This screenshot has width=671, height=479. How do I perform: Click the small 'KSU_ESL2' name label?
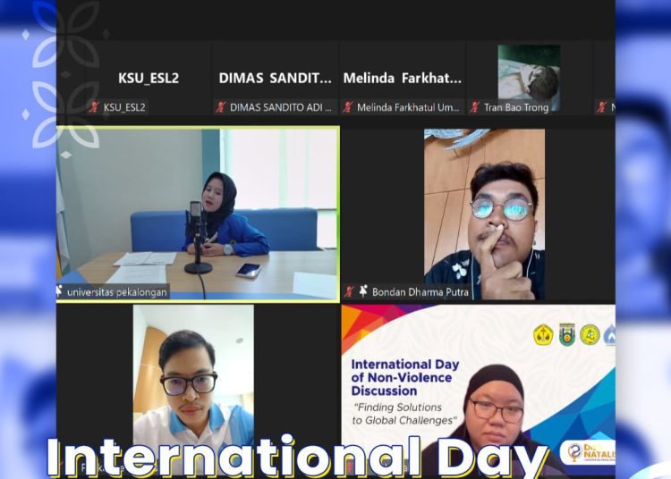point(124,107)
